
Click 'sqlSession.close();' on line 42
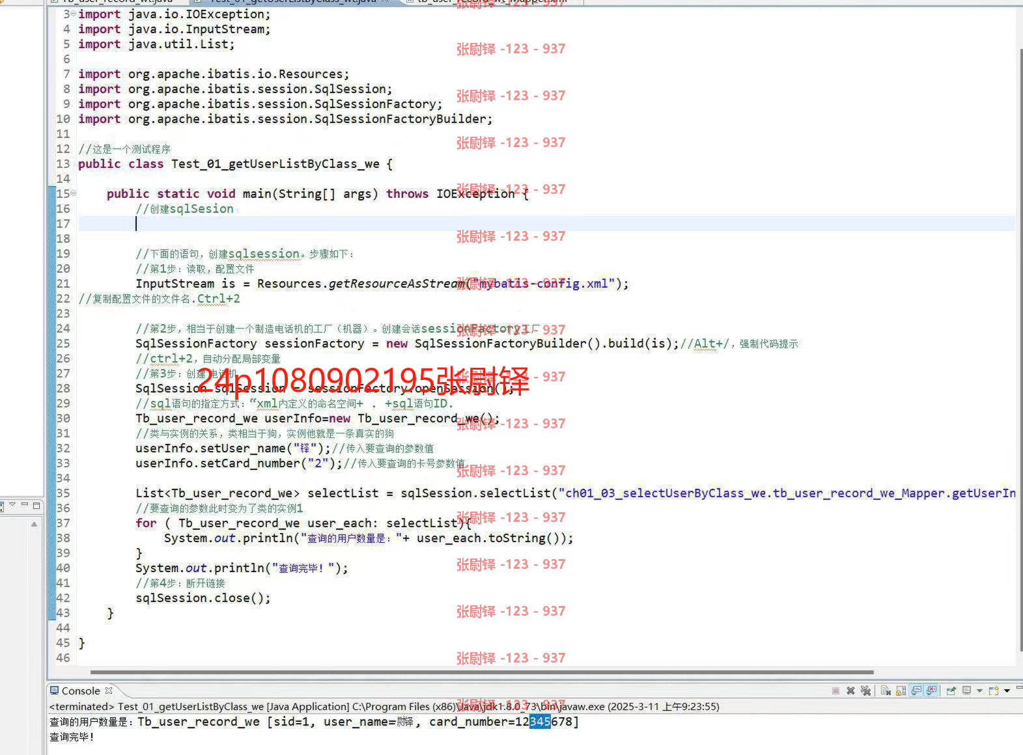pyautogui.click(x=203, y=598)
